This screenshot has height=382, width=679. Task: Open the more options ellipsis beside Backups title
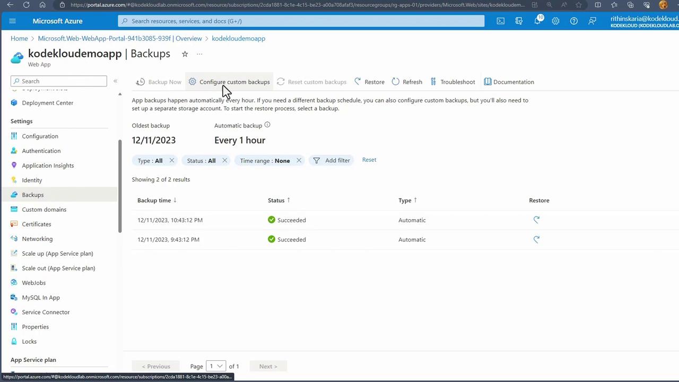point(199,54)
